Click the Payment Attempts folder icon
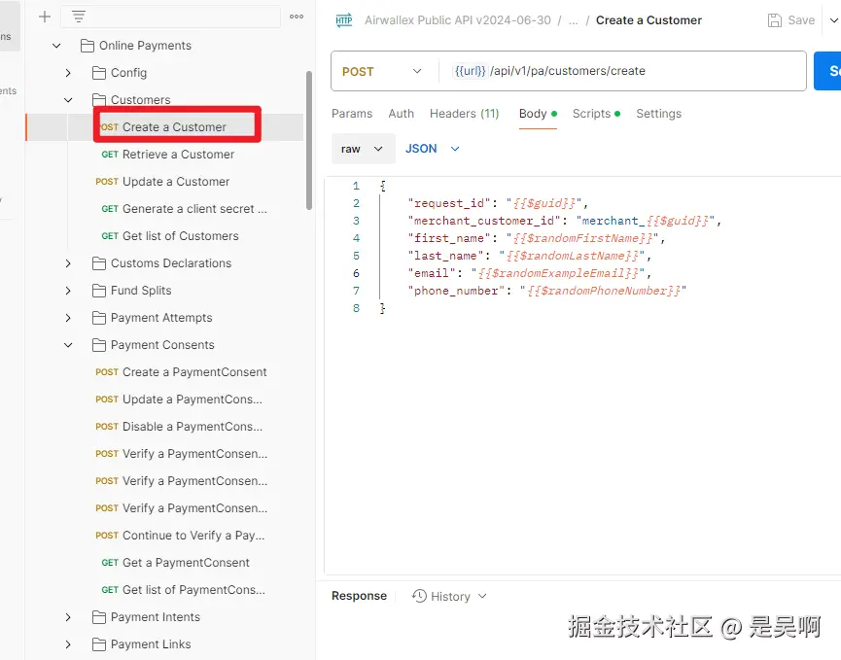 [99, 318]
